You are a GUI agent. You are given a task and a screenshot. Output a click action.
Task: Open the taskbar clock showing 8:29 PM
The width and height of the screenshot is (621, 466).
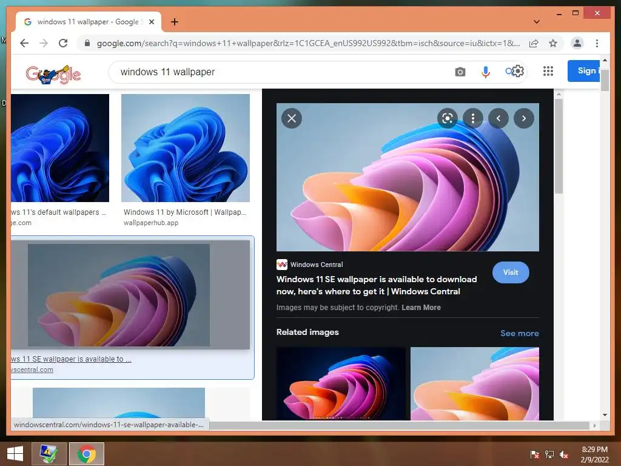point(594,454)
